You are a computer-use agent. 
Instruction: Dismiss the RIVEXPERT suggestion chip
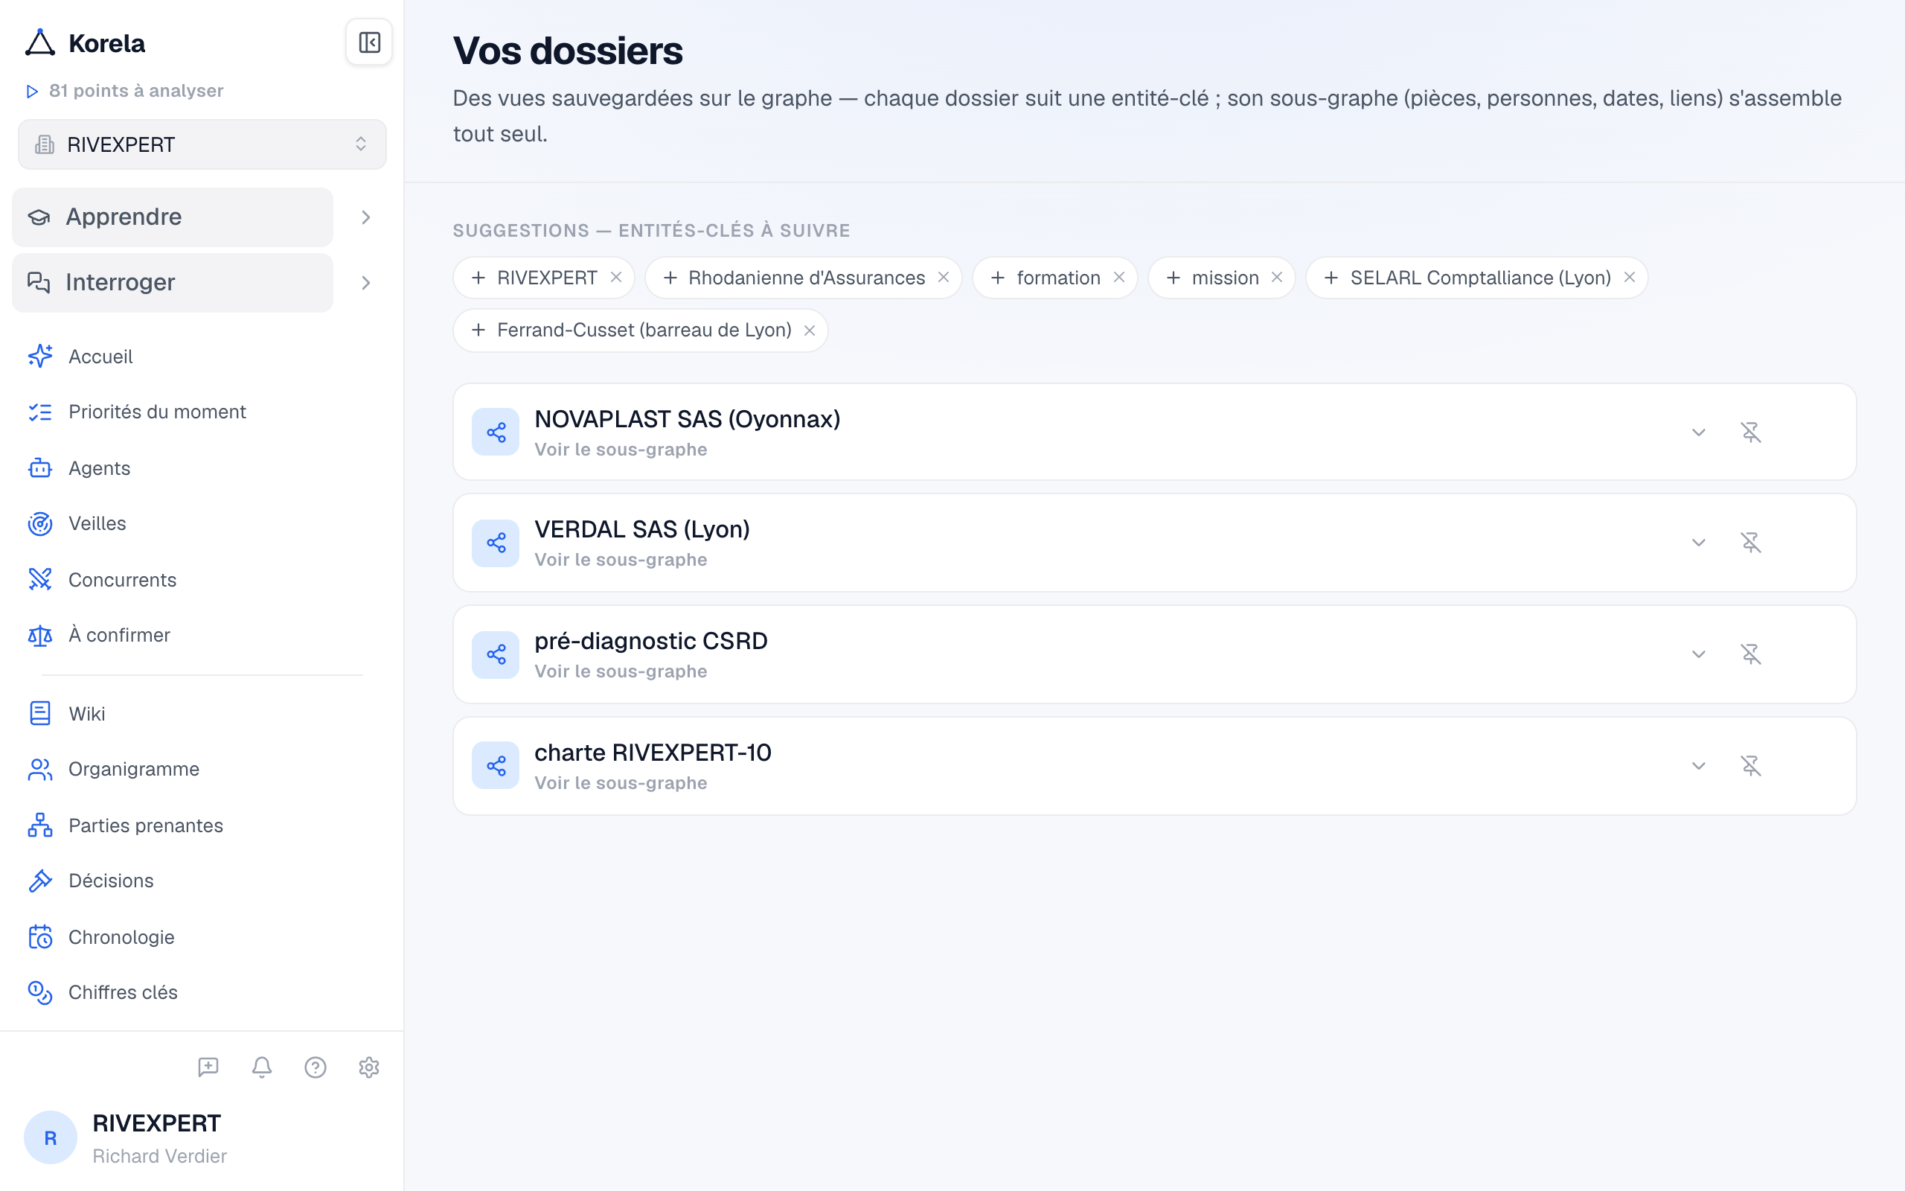[616, 277]
